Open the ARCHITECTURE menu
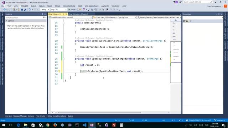The image size is (228, 128). click(69, 6)
